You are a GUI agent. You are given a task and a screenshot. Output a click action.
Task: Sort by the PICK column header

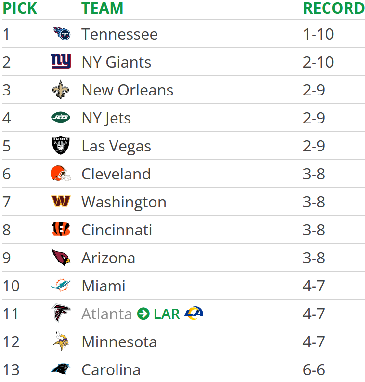tap(20, 8)
